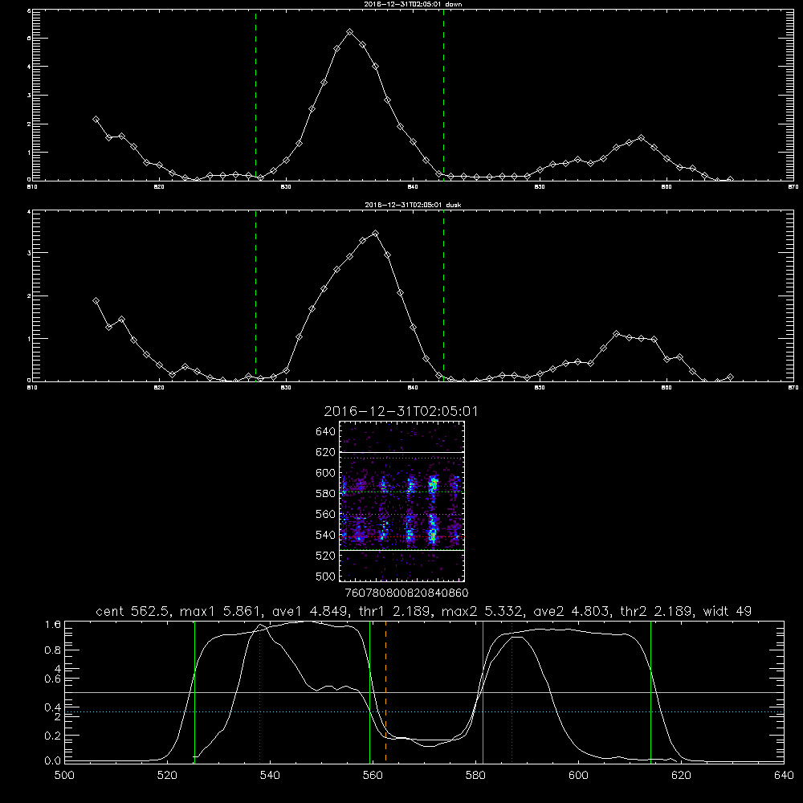Click the left green dashed line in dusk plot
This screenshot has width=803, height=803.
(255, 296)
